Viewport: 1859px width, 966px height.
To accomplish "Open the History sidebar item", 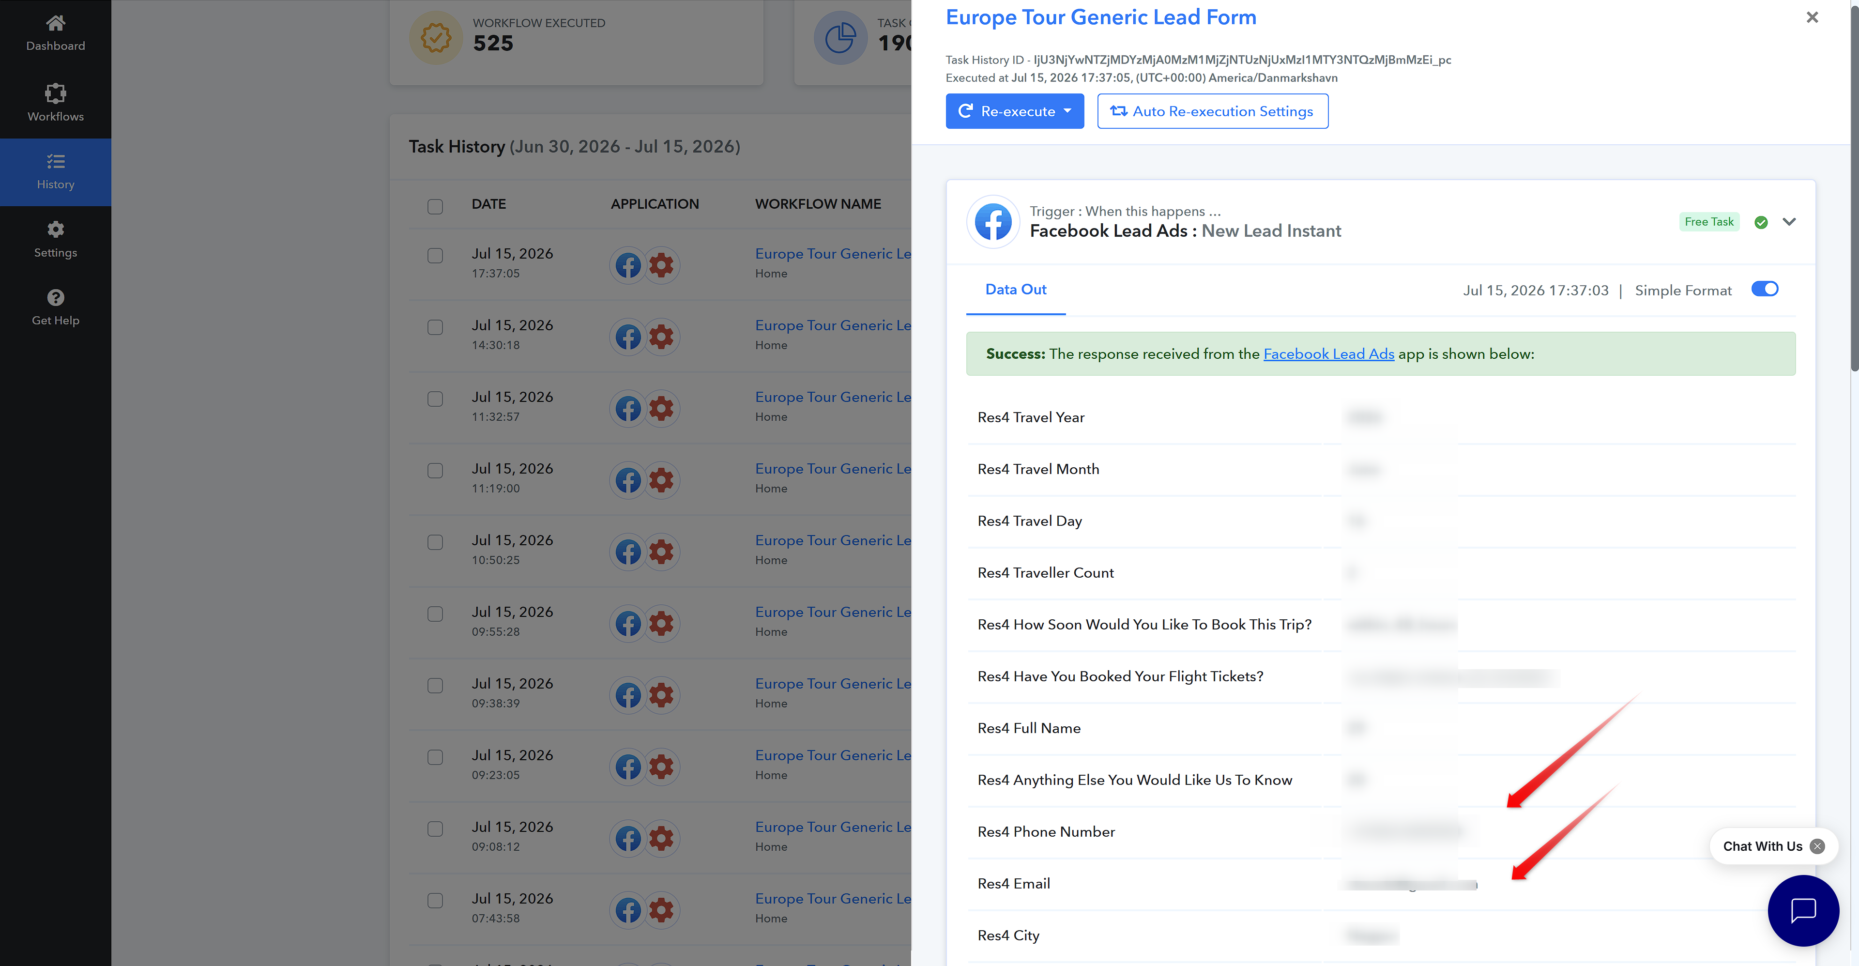I will 56,172.
